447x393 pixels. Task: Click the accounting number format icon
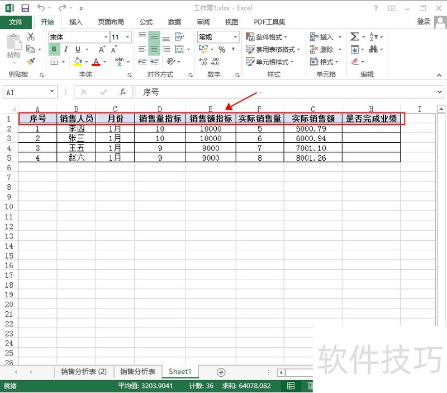point(203,49)
